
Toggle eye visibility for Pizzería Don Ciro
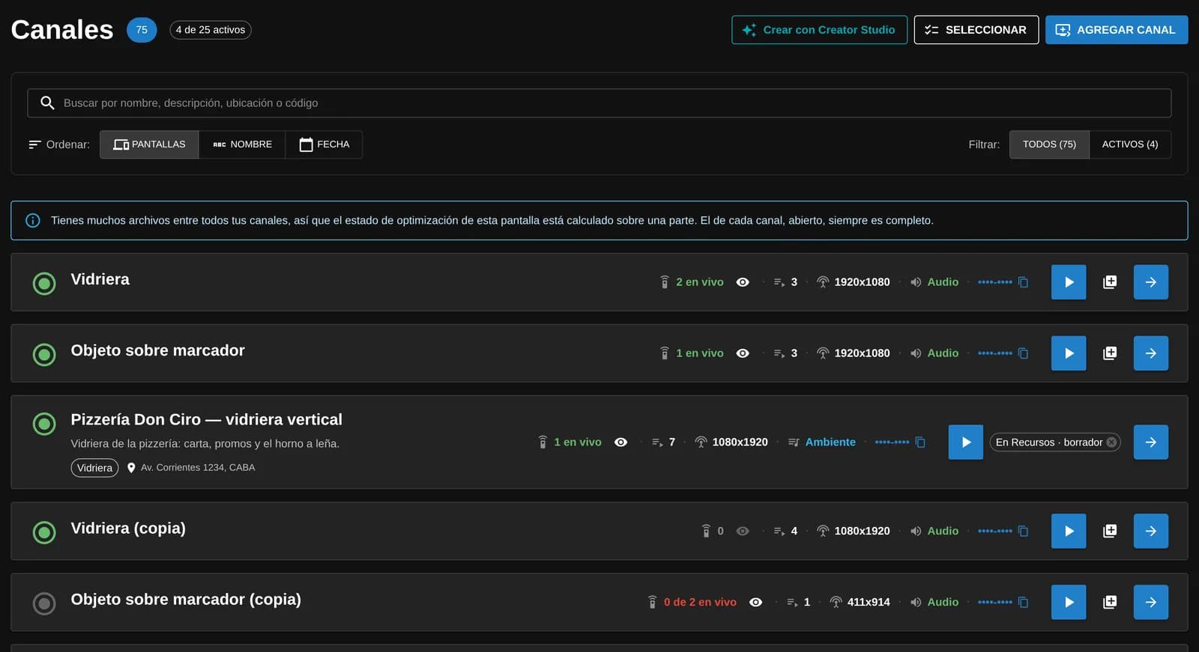tap(620, 442)
